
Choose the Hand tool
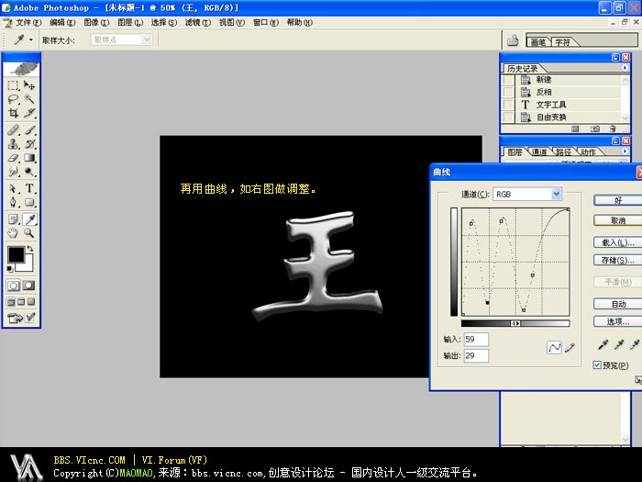pos(13,233)
